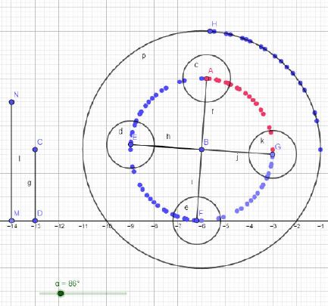This screenshot has height=306, width=328.
Task: Click the x-axis label -12
Action: click(x=59, y=227)
